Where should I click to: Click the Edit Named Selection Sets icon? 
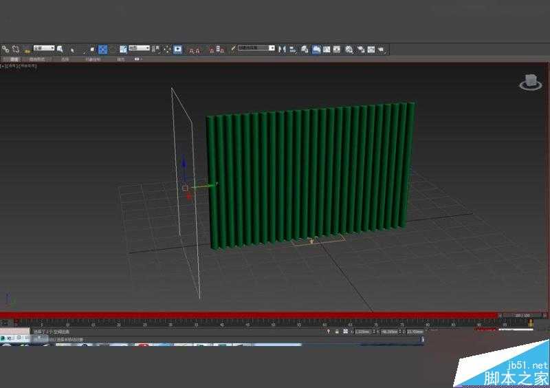[x=233, y=49]
